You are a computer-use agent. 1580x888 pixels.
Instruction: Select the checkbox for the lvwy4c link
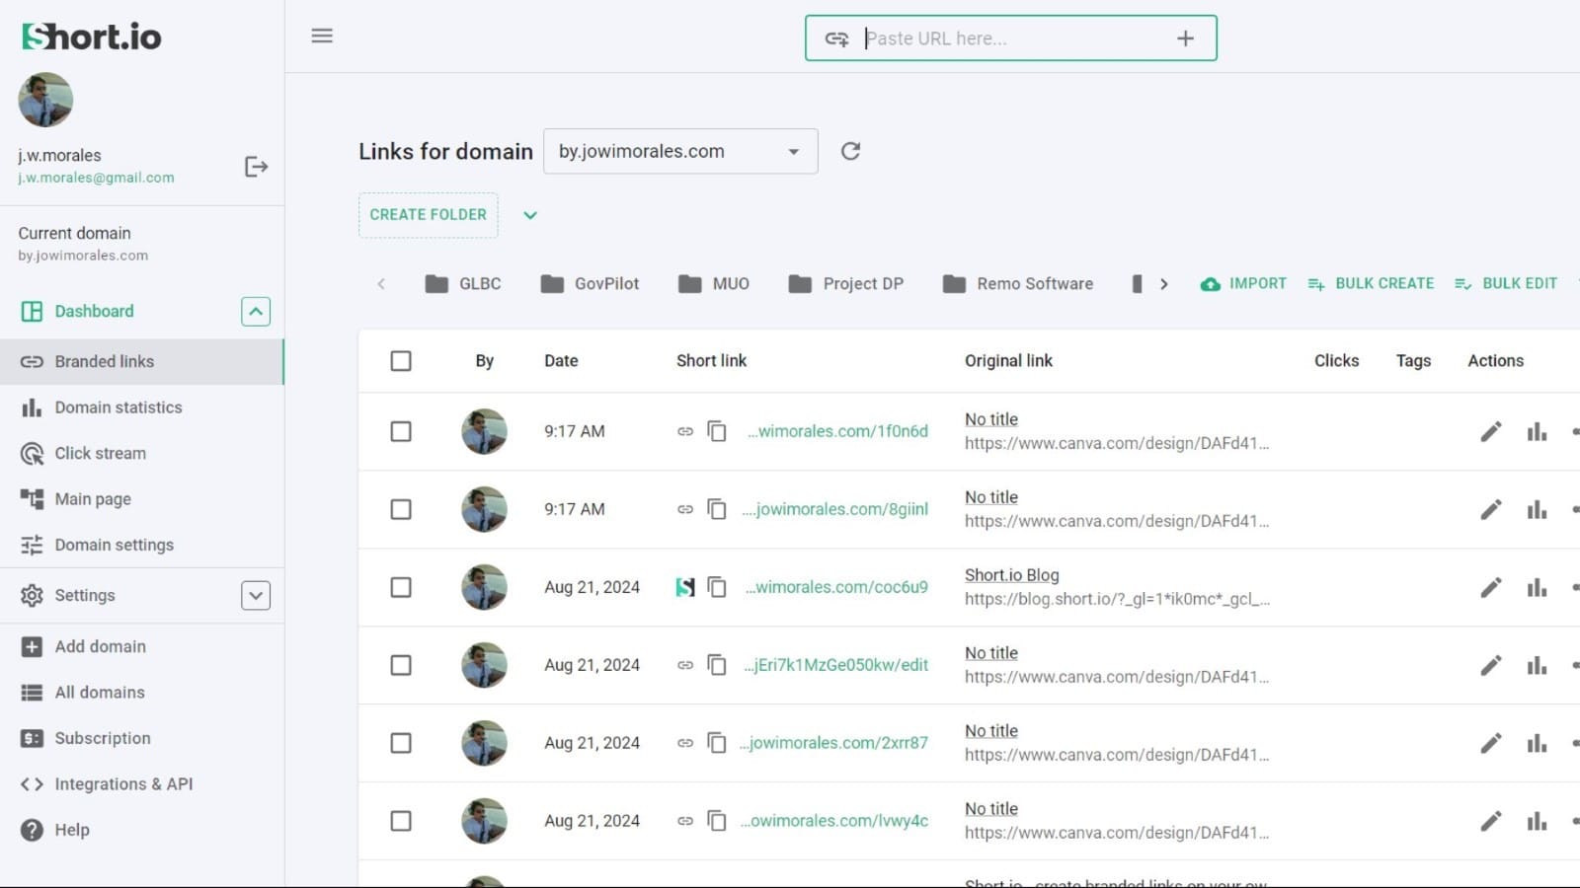[x=401, y=821]
